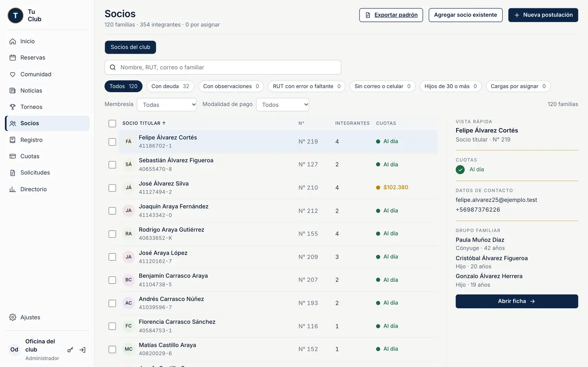588x367 pixels.
Task: Click the member search input field
Action: 223,67
